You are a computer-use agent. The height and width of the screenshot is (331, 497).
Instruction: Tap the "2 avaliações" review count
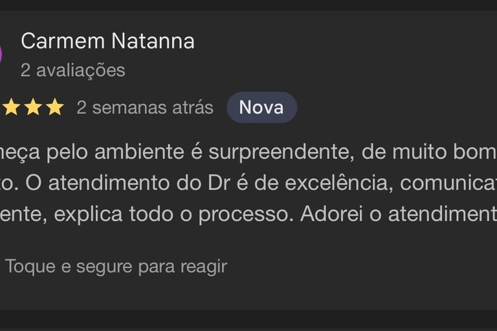[73, 70]
